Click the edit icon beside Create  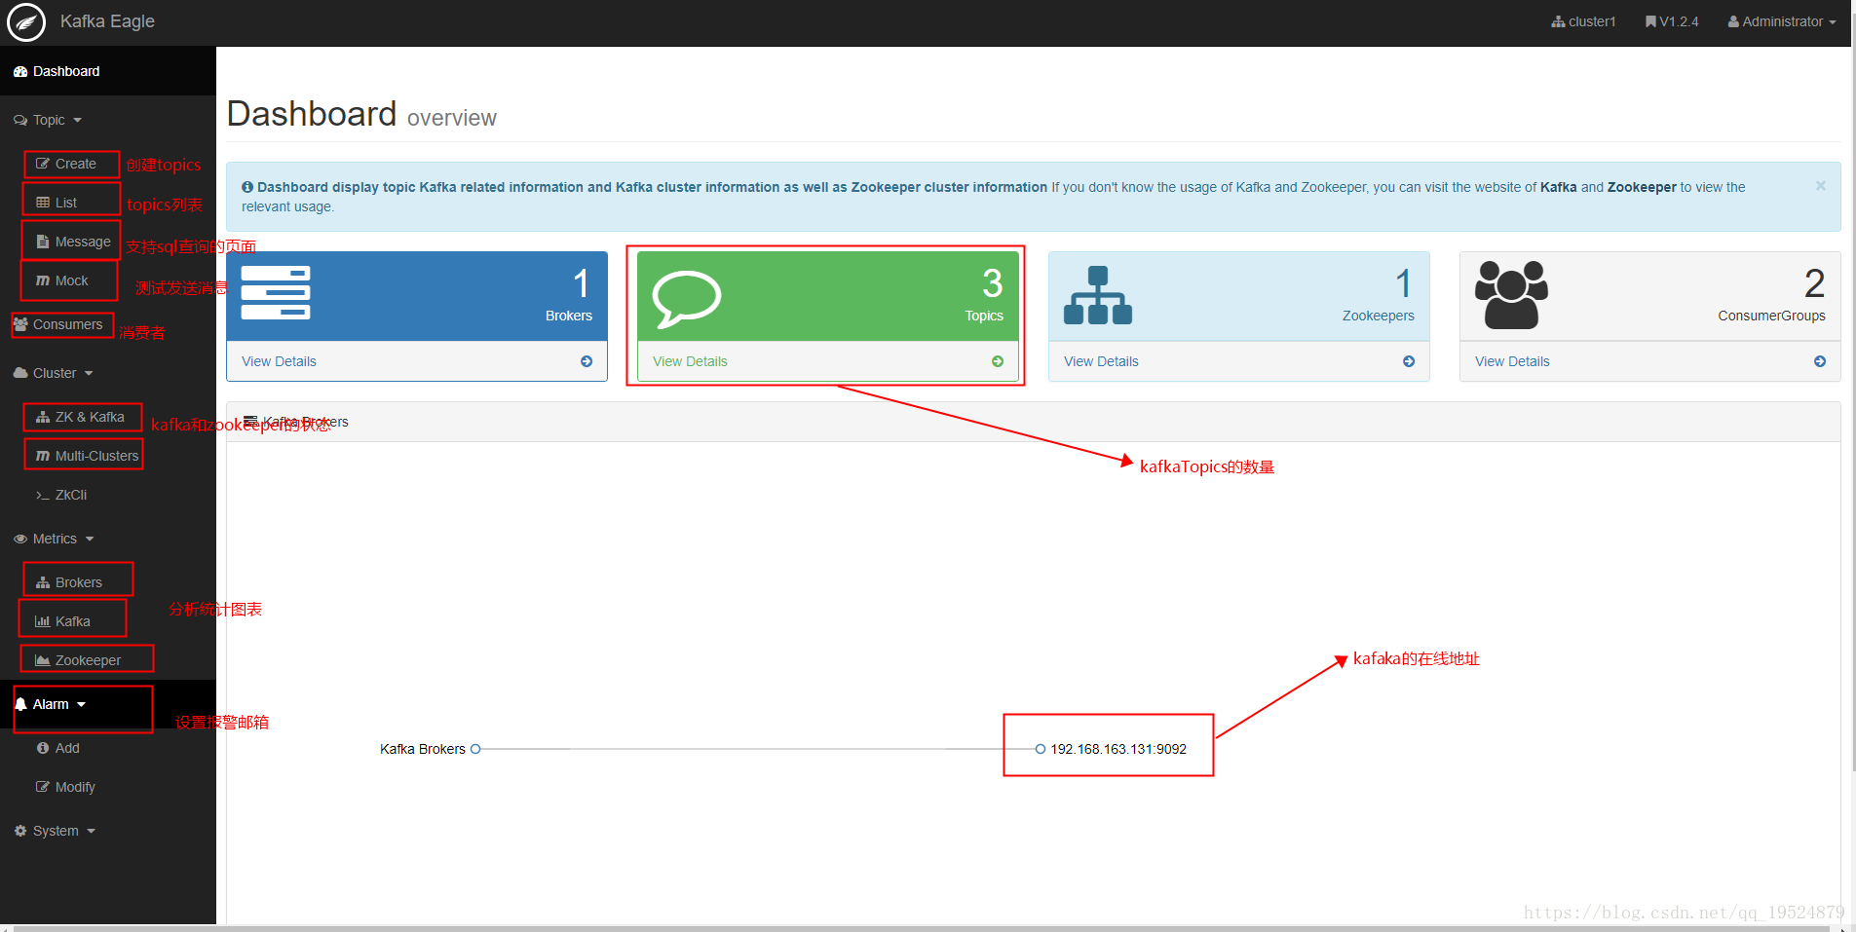pyautogui.click(x=43, y=164)
